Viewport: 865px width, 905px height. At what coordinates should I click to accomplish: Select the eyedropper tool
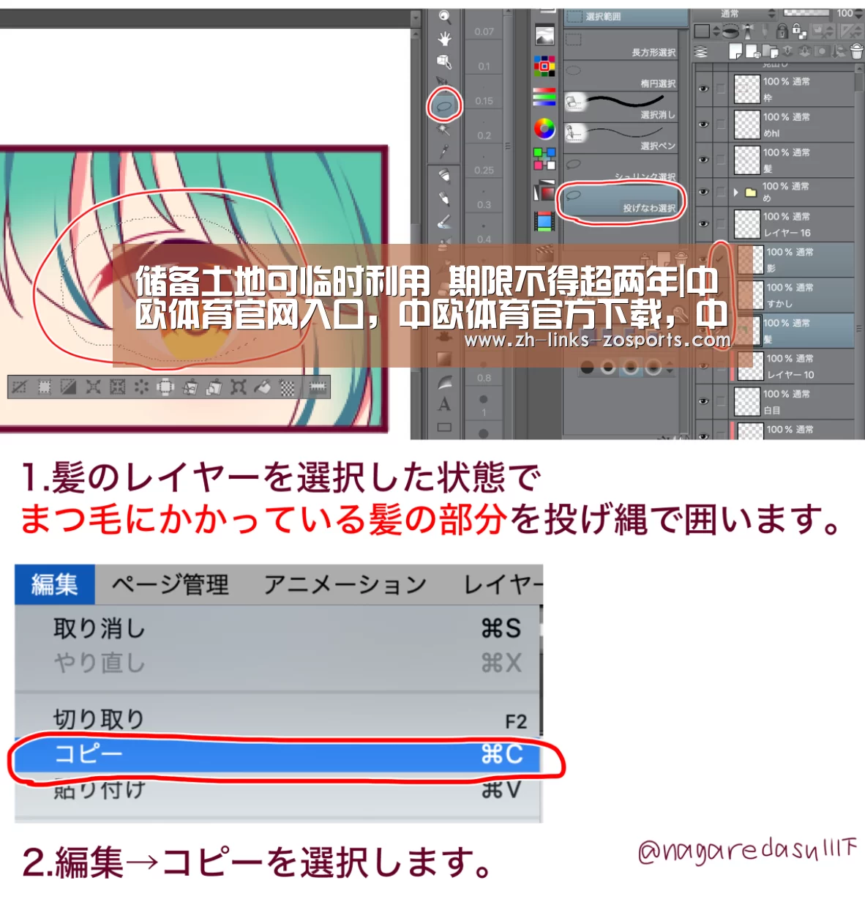pos(443,152)
